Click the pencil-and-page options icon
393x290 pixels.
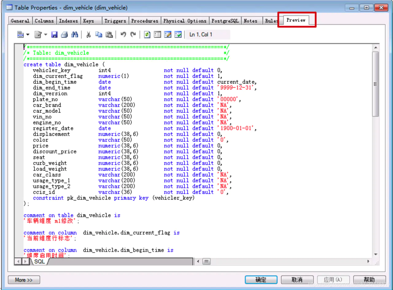(x=168, y=35)
